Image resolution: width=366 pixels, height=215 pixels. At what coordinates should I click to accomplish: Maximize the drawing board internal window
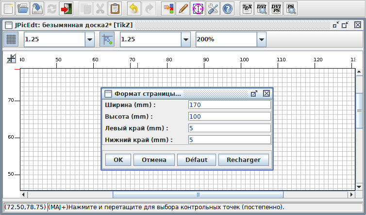[345, 25]
